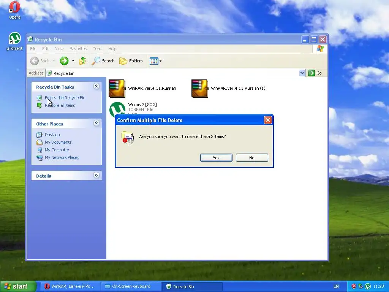Image resolution: width=389 pixels, height=292 pixels.
Task: Cancel deletion with the No button
Action: [252, 158]
